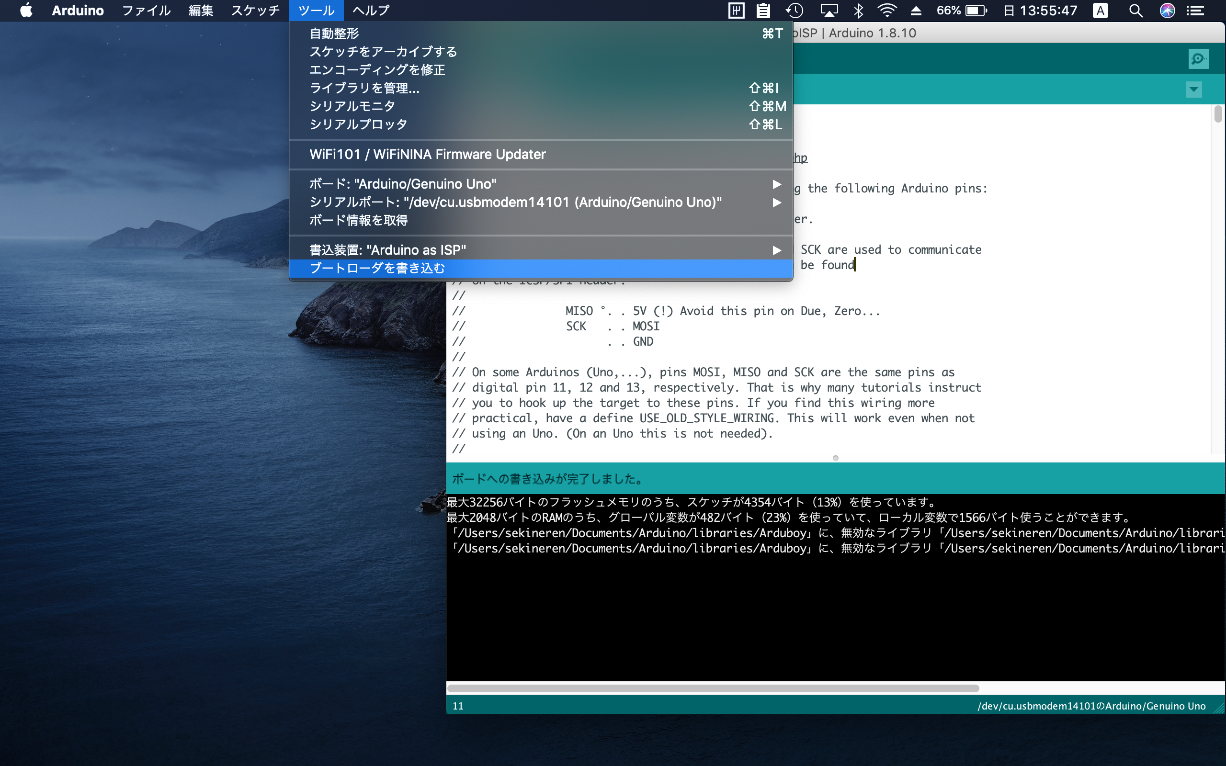Open the Serial Monitor magnifier icon

(1198, 59)
